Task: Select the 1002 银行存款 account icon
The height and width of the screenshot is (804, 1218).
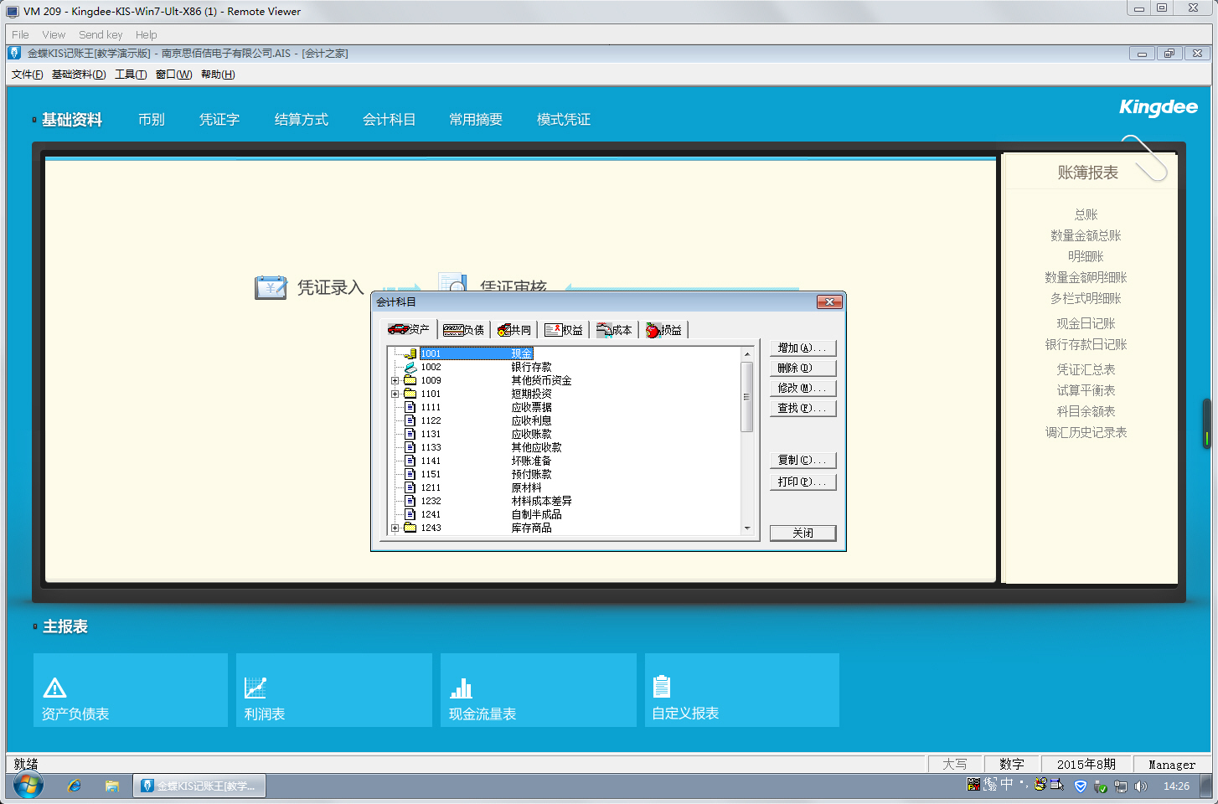Action: click(410, 367)
